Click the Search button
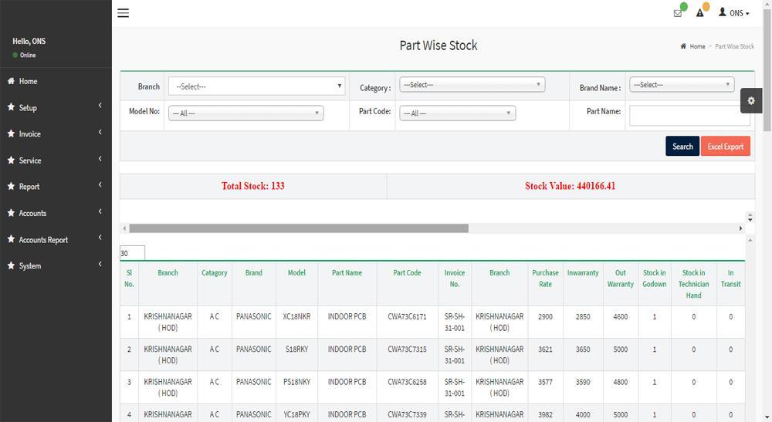This screenshot has height=422, width=772. pos(682,147)
